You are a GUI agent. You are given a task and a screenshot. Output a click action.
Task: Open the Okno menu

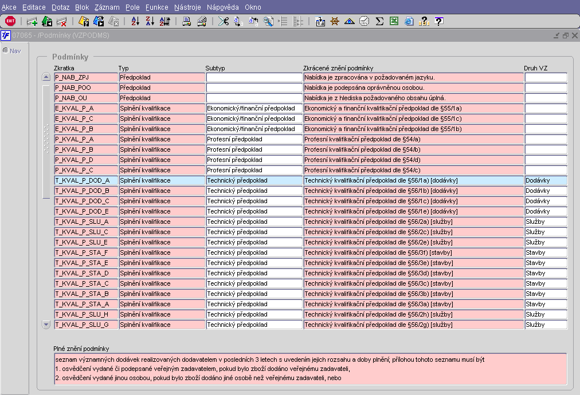(253, 7)
